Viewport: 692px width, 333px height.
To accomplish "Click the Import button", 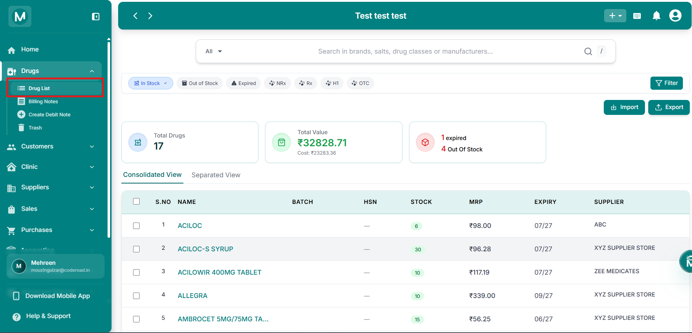I will click(624, 107).
